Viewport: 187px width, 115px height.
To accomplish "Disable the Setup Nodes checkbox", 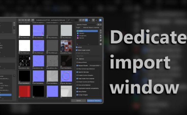I will [x=77, y=91].
